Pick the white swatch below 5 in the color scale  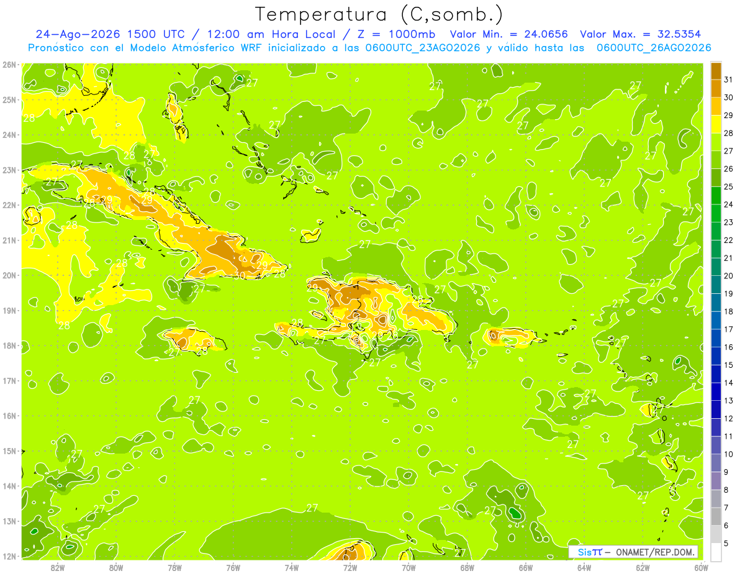(716, 552)
